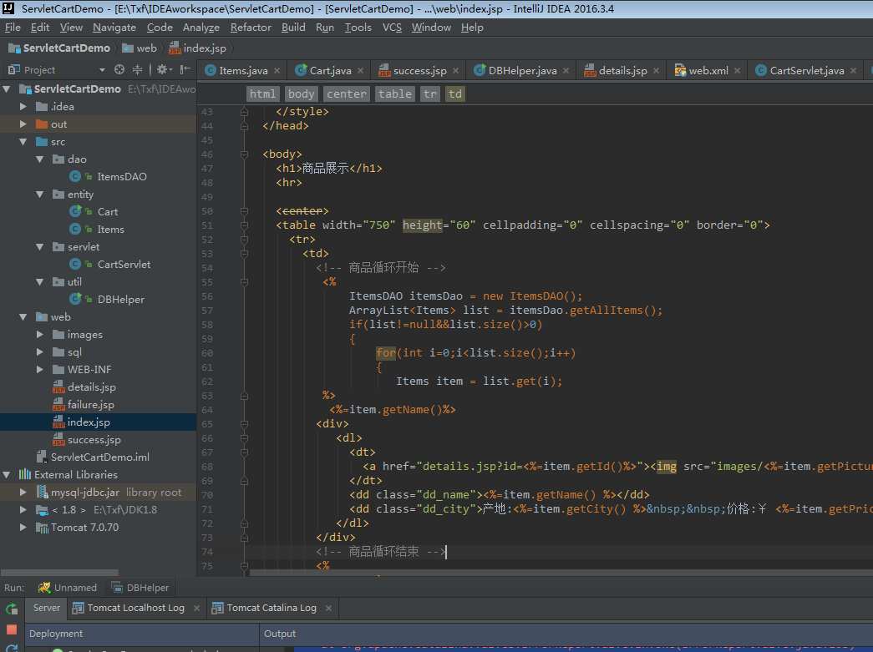Image resolution: width=873 pixels, height=652 pixels.
Task: Click the tr breadcrumb tag
Action: point(430,94)
